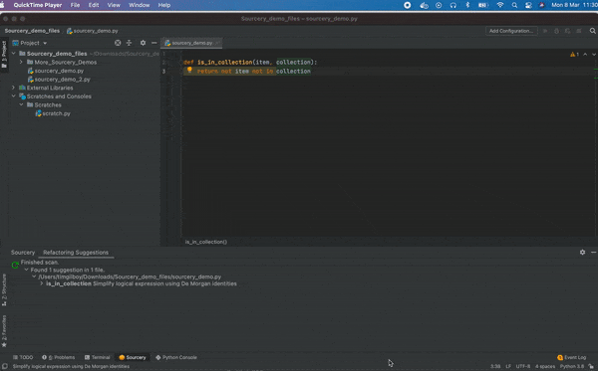Click the Debug bug icon in toolbar
Viewport: 598px width, 371px height.
[x=556, y=31]
